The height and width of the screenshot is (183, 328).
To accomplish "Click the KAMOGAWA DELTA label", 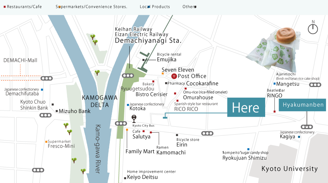I will (99, 101).
